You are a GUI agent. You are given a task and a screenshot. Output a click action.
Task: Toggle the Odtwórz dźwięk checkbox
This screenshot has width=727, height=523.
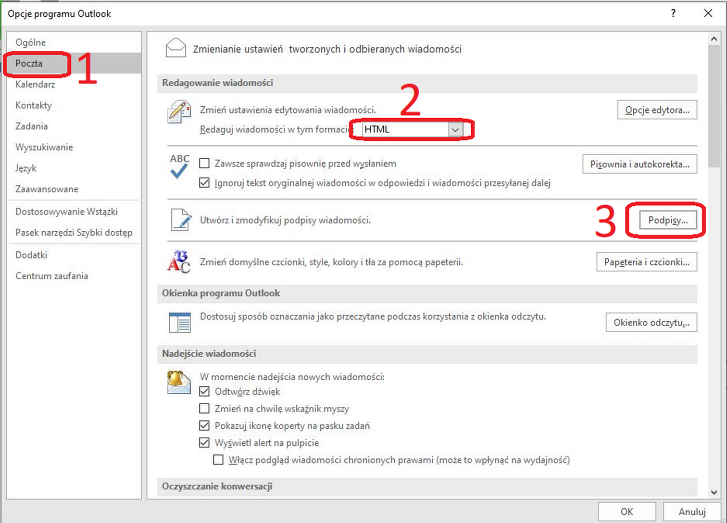click(204, 391)
